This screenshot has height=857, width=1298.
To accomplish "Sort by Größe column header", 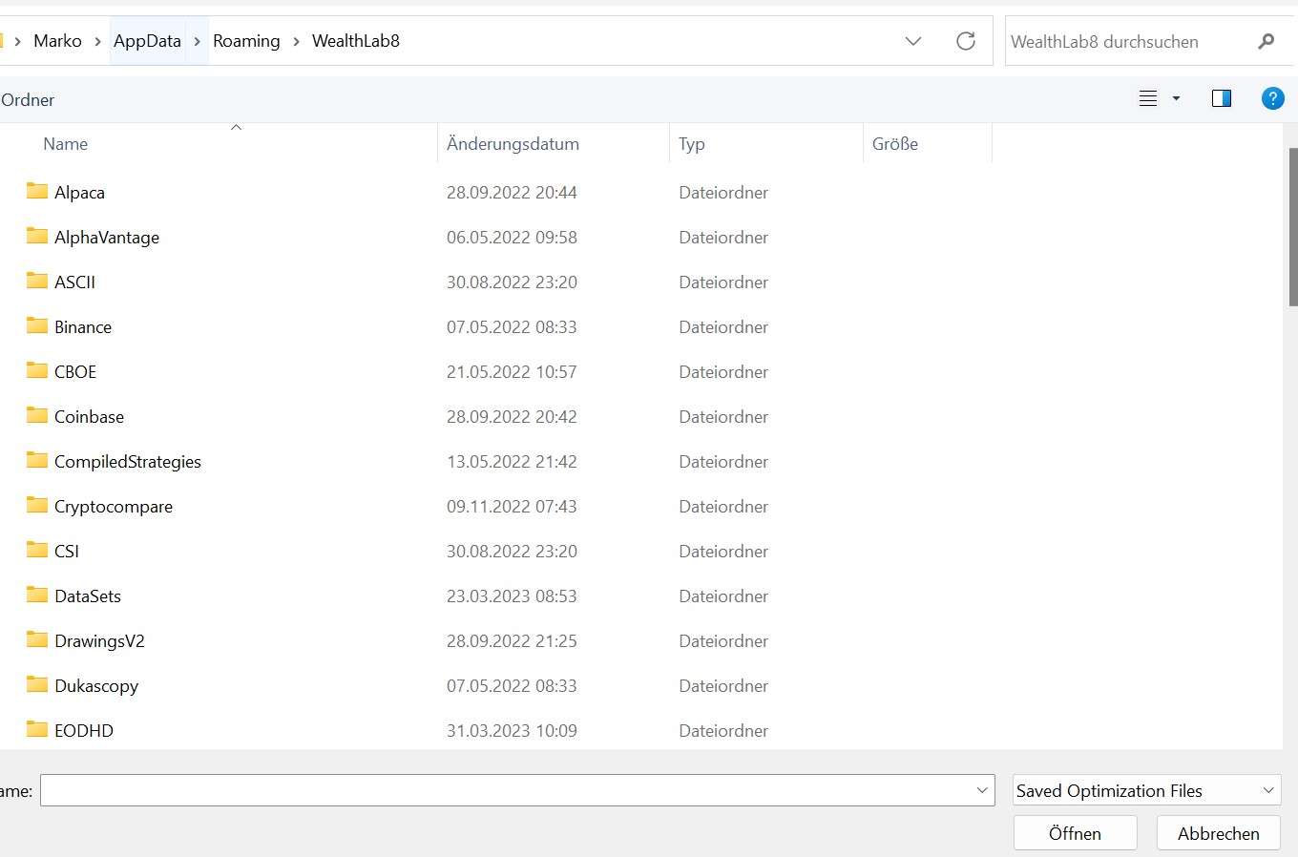I will 895,144.
